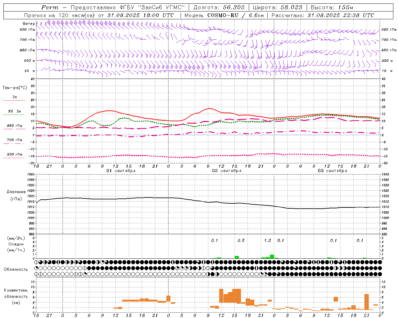
Task: Click the "Perm" station title
Action: pyautogui.click(x=49, y=7)
